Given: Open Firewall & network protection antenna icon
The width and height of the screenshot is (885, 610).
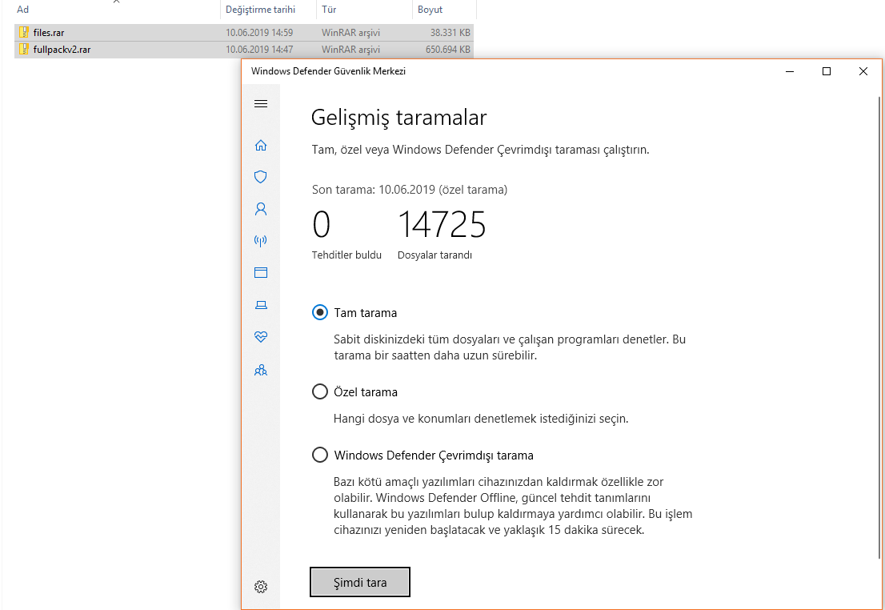Looking at the screenshot, I should point(261,241).
